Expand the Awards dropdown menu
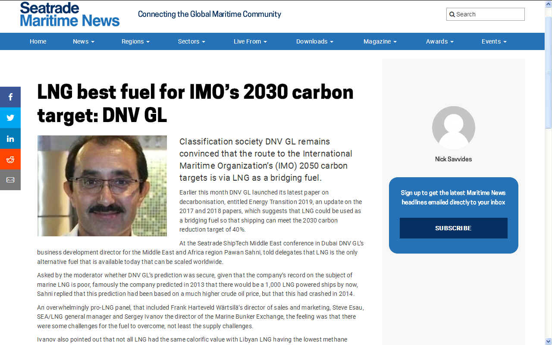Image resolution: width=552 pixels, height=345 pixels. pos(439,41)
